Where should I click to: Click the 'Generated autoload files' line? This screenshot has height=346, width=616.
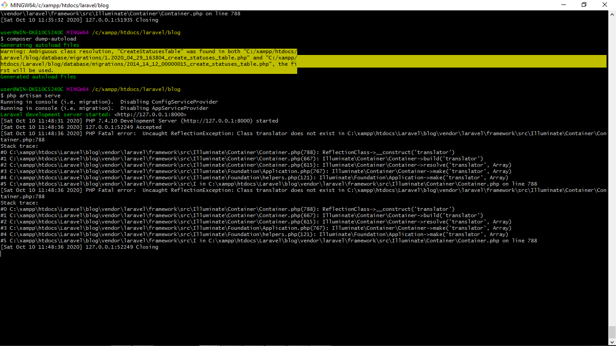pyautogui.click(x=38, y=77)
